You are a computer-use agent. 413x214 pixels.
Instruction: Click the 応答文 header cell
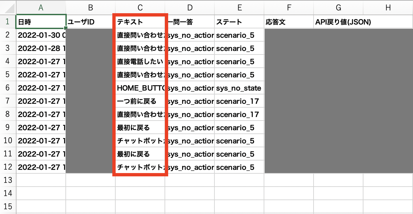[289, 22]
